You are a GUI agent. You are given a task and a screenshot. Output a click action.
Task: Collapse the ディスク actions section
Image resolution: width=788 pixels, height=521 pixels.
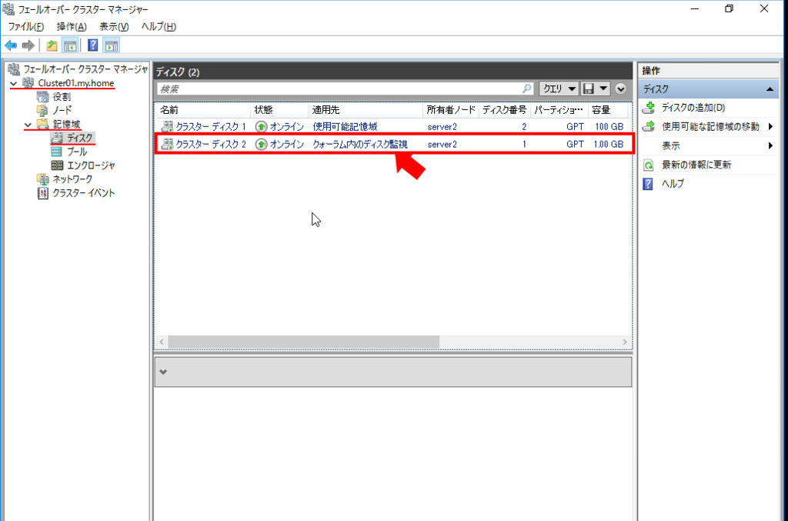point(770,89)
